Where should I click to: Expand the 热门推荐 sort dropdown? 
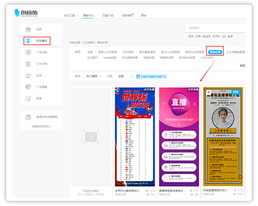[94, 76]
